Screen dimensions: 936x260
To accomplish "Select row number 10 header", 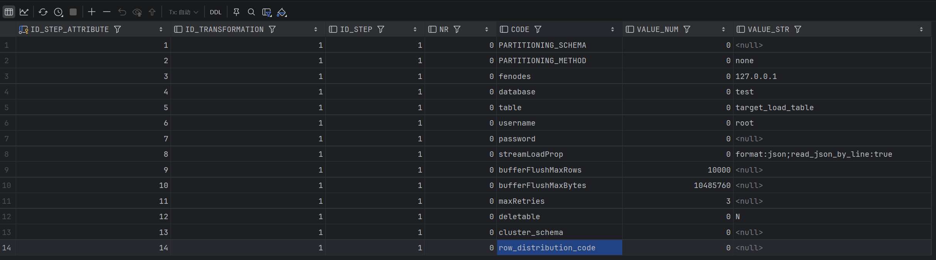I will 7,185.
